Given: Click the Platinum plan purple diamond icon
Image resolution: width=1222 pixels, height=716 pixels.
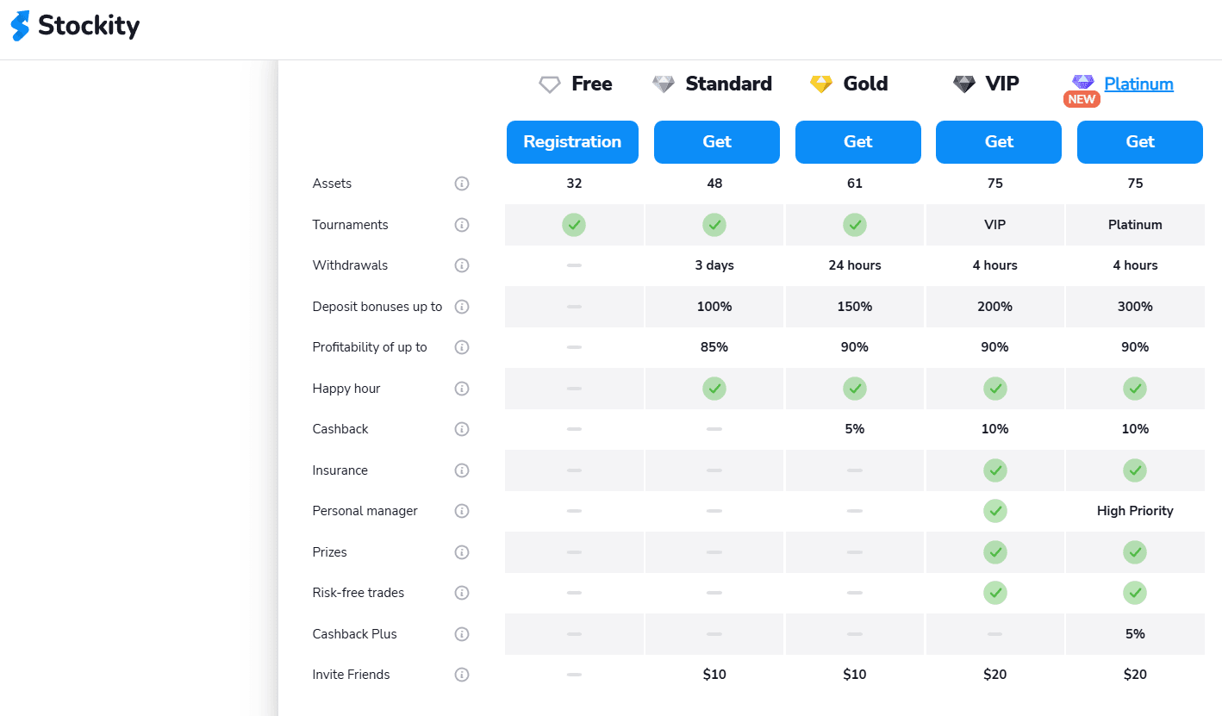Looking at the screenshot, I should (x=1083, y=82).
